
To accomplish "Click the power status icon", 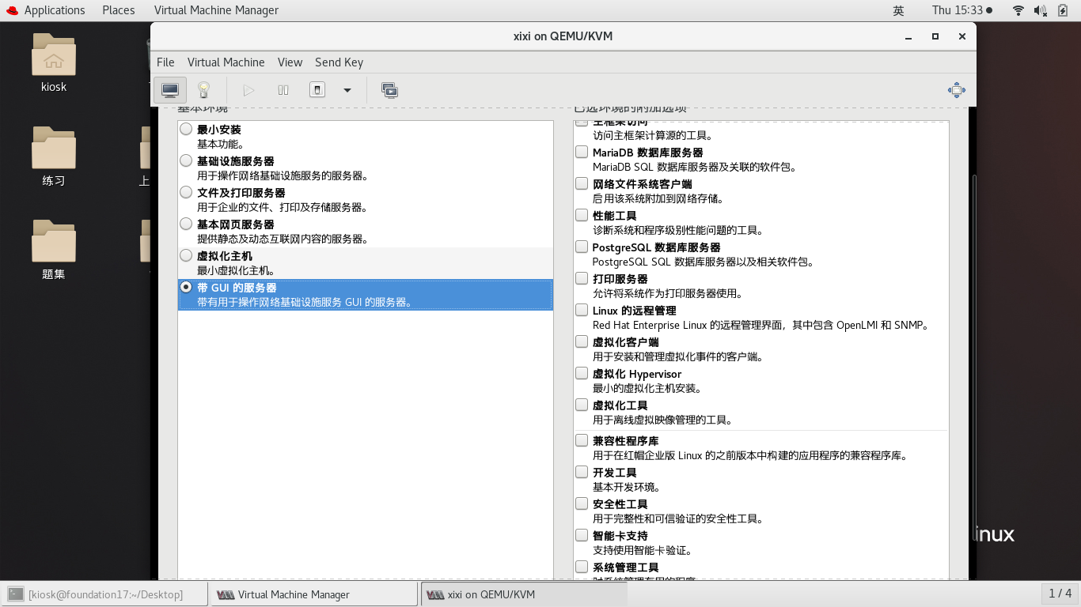I will (1063, 10).
